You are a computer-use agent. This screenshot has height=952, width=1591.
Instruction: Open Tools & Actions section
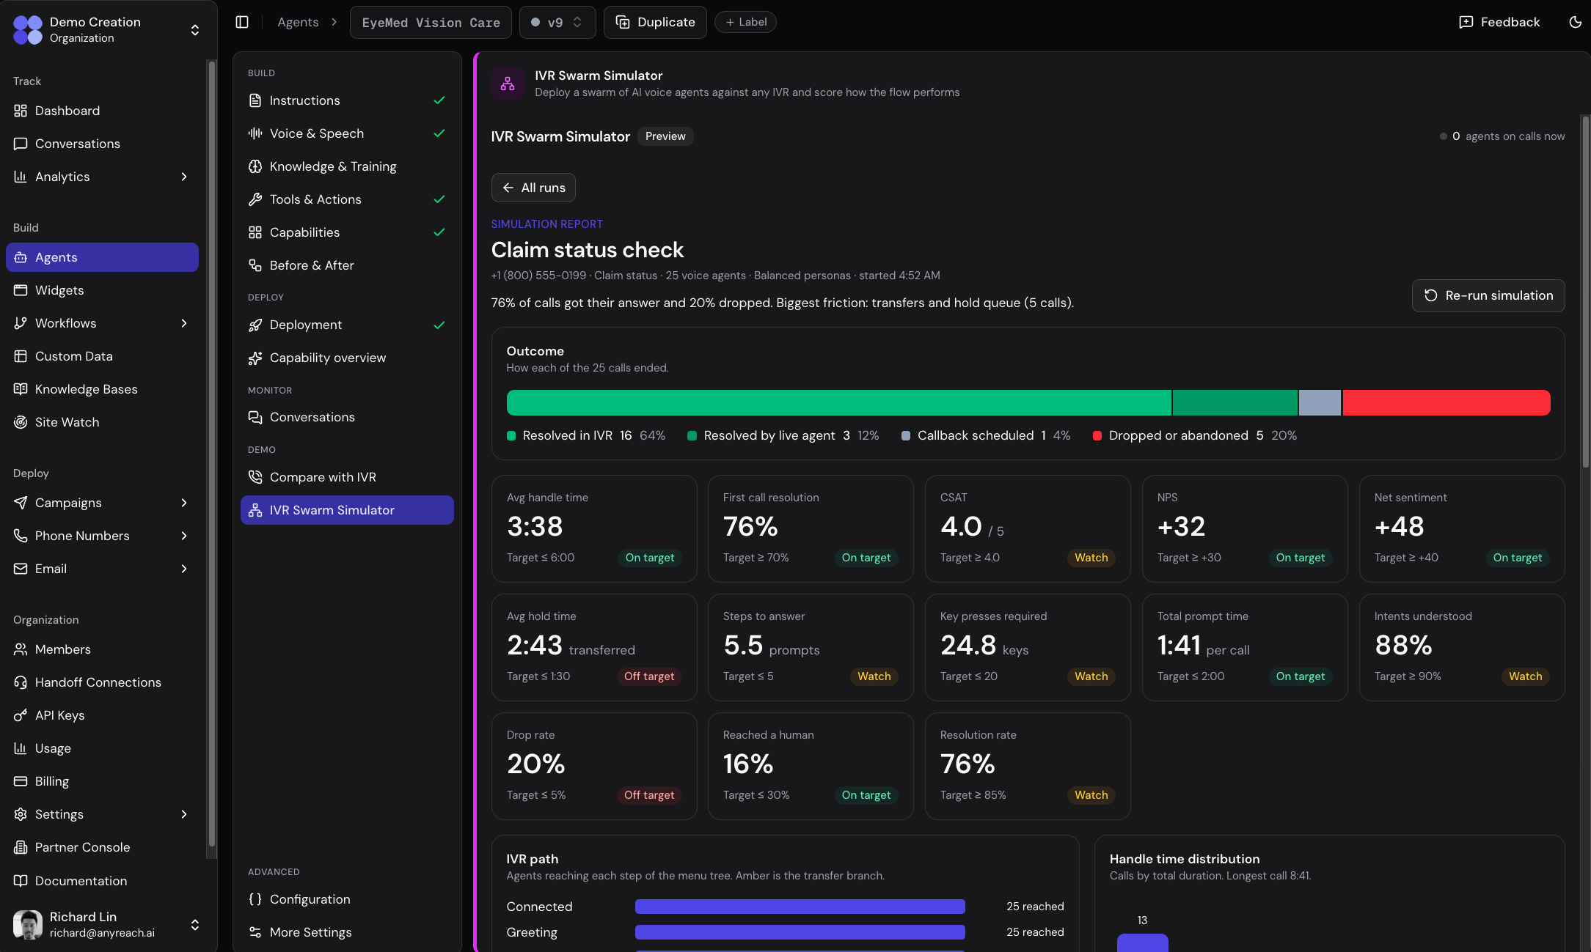[347, 199]
